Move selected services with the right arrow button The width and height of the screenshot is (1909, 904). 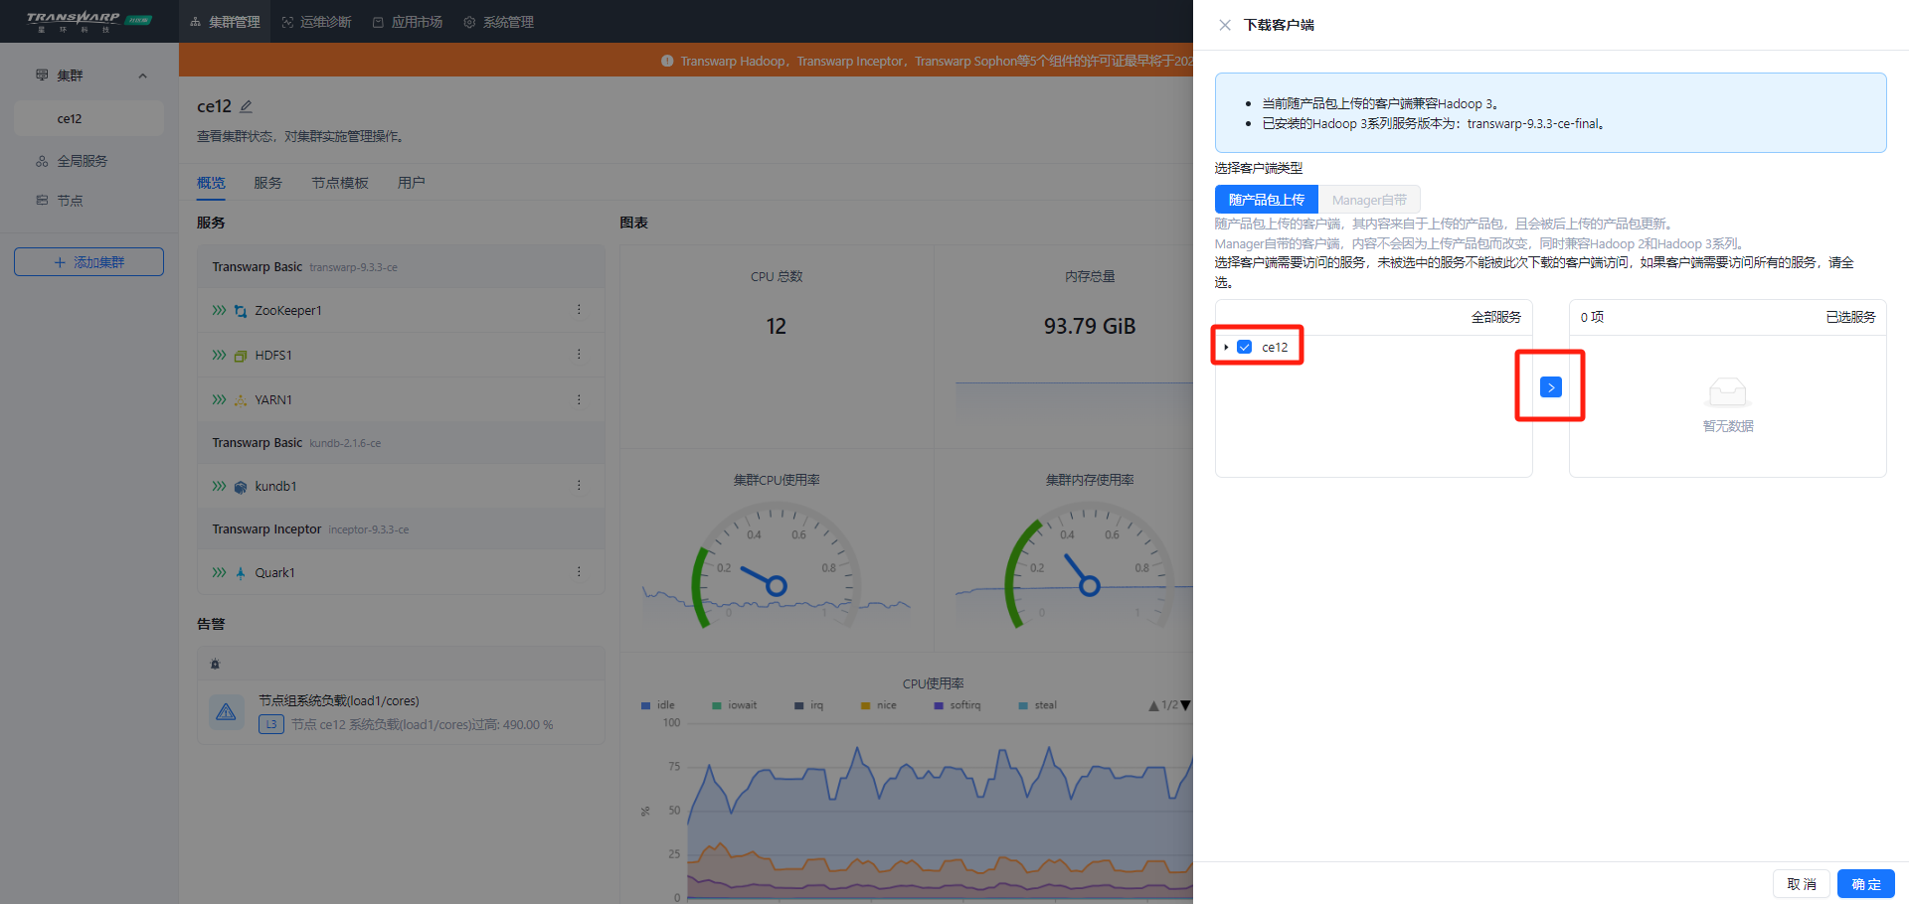click(1550, 387)
